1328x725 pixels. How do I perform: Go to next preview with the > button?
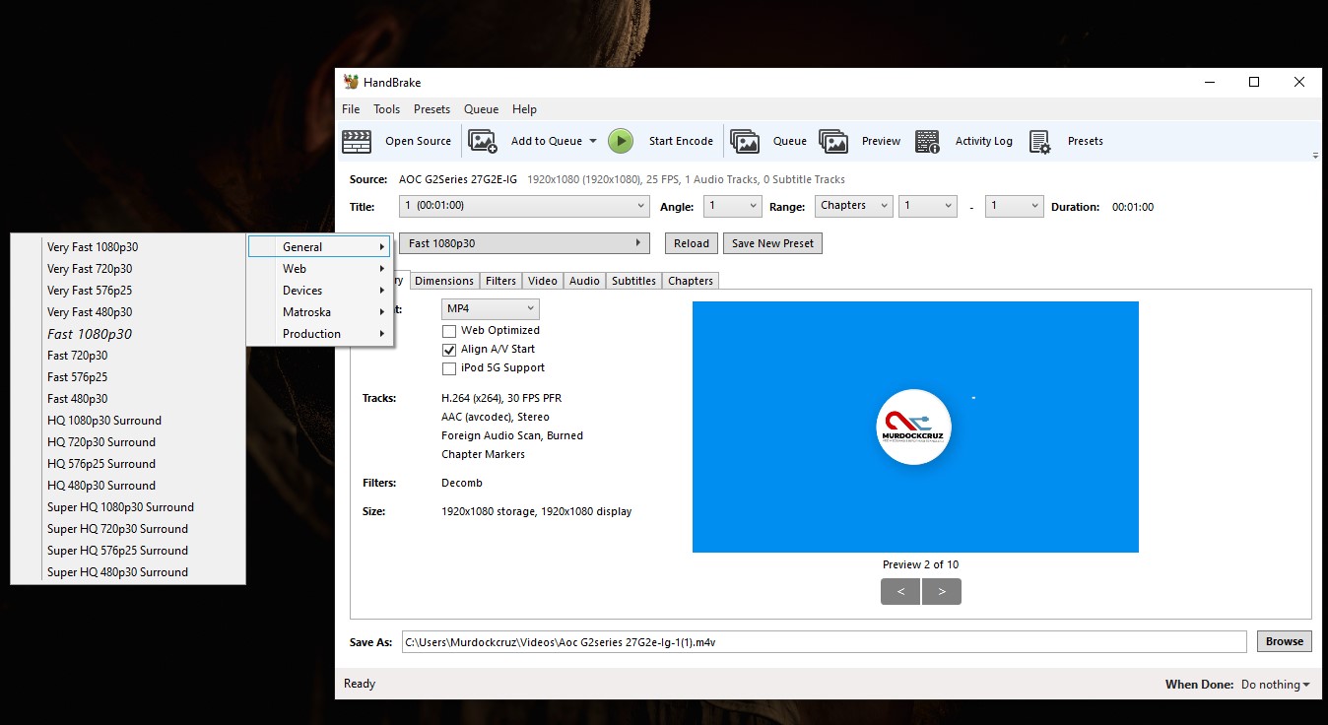[x=942, y=592]
